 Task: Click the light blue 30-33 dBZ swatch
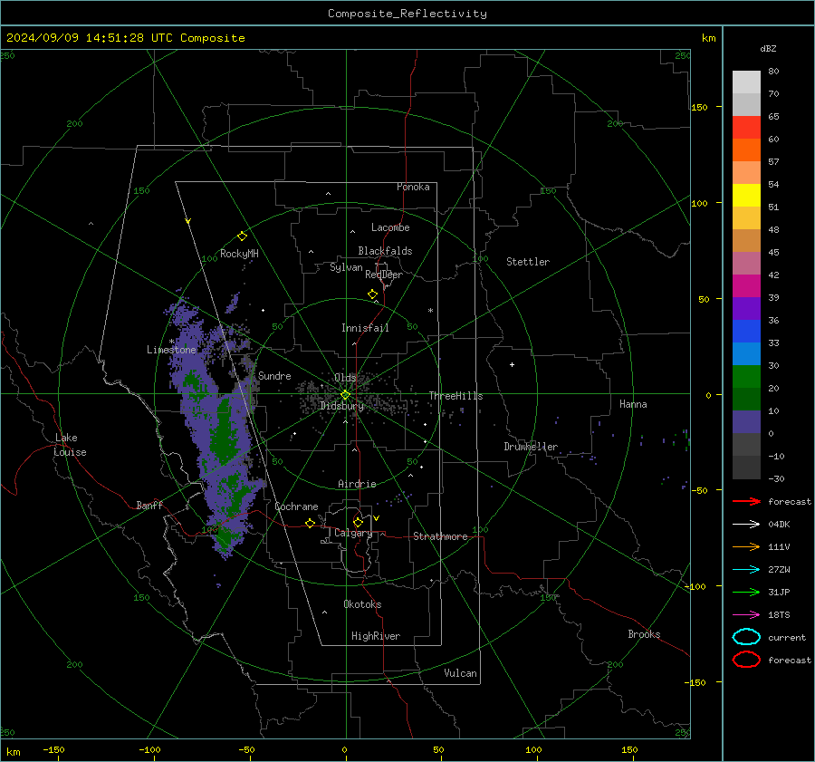click(x=746, y=353)
